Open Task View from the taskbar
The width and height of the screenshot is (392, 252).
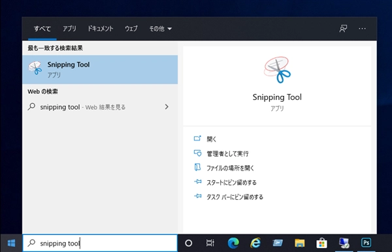(x=210, y=243)
